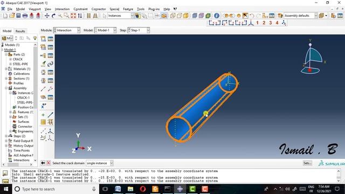Screen dimensions: 345x194
Task: Click the Windows search box in taskbar
Action: click(55, 189)
